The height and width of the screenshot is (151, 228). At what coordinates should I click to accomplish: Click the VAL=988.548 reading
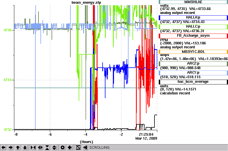pos(190,68)
